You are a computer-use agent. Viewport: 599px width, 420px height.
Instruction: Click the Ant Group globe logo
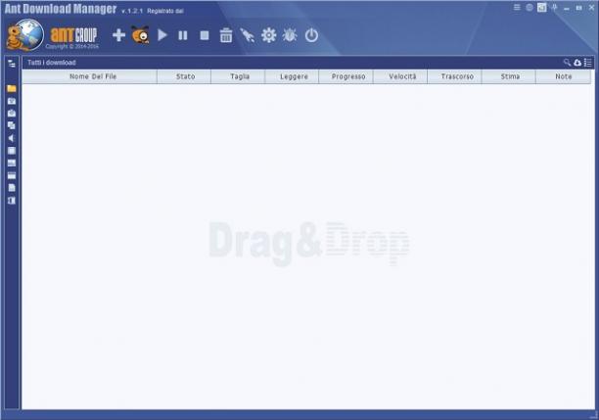pyautogui.click(x=25, y=35)
